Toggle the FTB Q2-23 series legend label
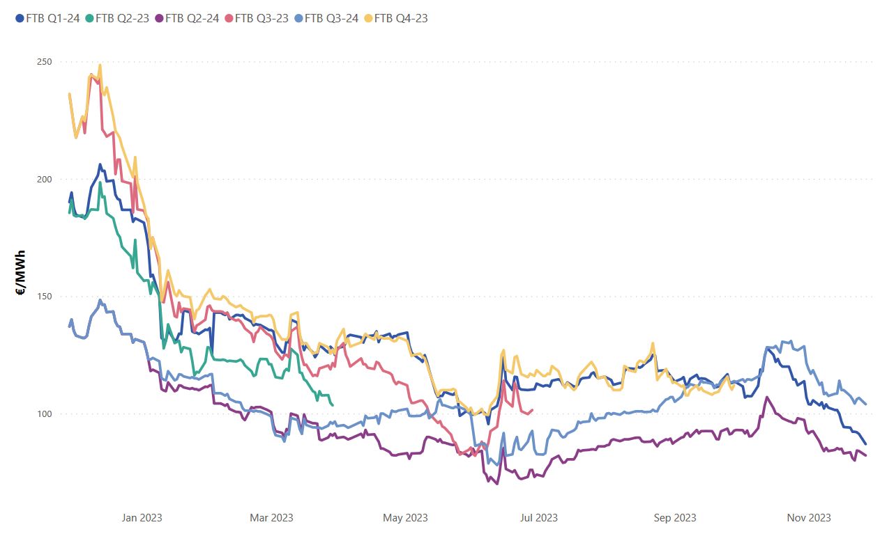Viewport: 880px width, 543px height. (122, 19)
